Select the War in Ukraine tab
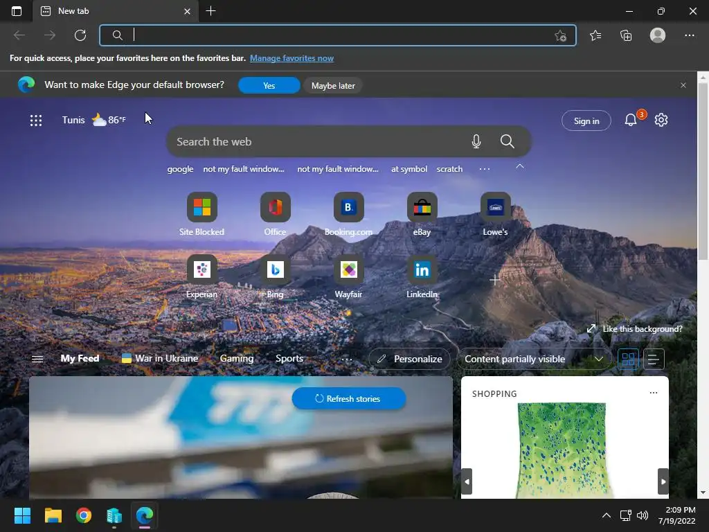 (160, 358)
